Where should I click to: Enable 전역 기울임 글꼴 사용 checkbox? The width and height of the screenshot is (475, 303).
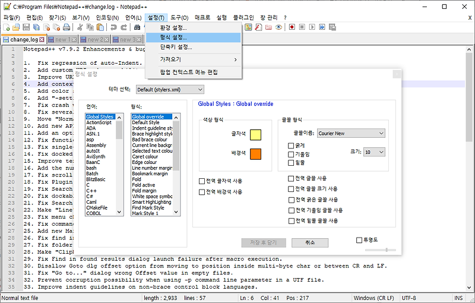291,210
